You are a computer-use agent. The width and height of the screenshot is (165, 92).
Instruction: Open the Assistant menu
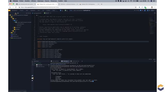(33, 10)
